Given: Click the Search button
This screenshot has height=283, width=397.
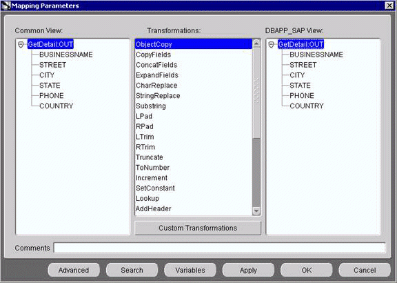Looking at the screenshot, I should point(132,270).
